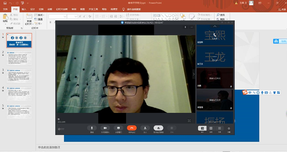This screenshot has width=287, height=152.
Task: Expand the shapes gallery more arrow
Action: [x=177, y=19]
